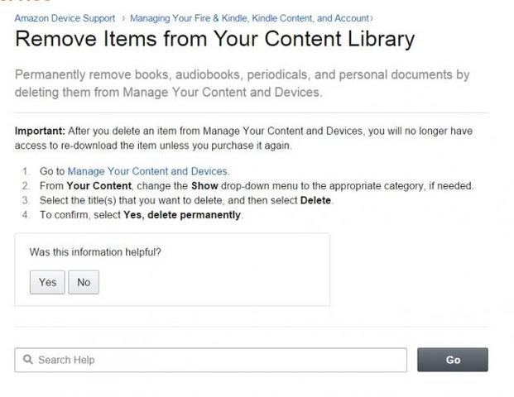This screenshot has width=514, height=397.
Task: Click the step 1 list number
Action: pos(26,171)
